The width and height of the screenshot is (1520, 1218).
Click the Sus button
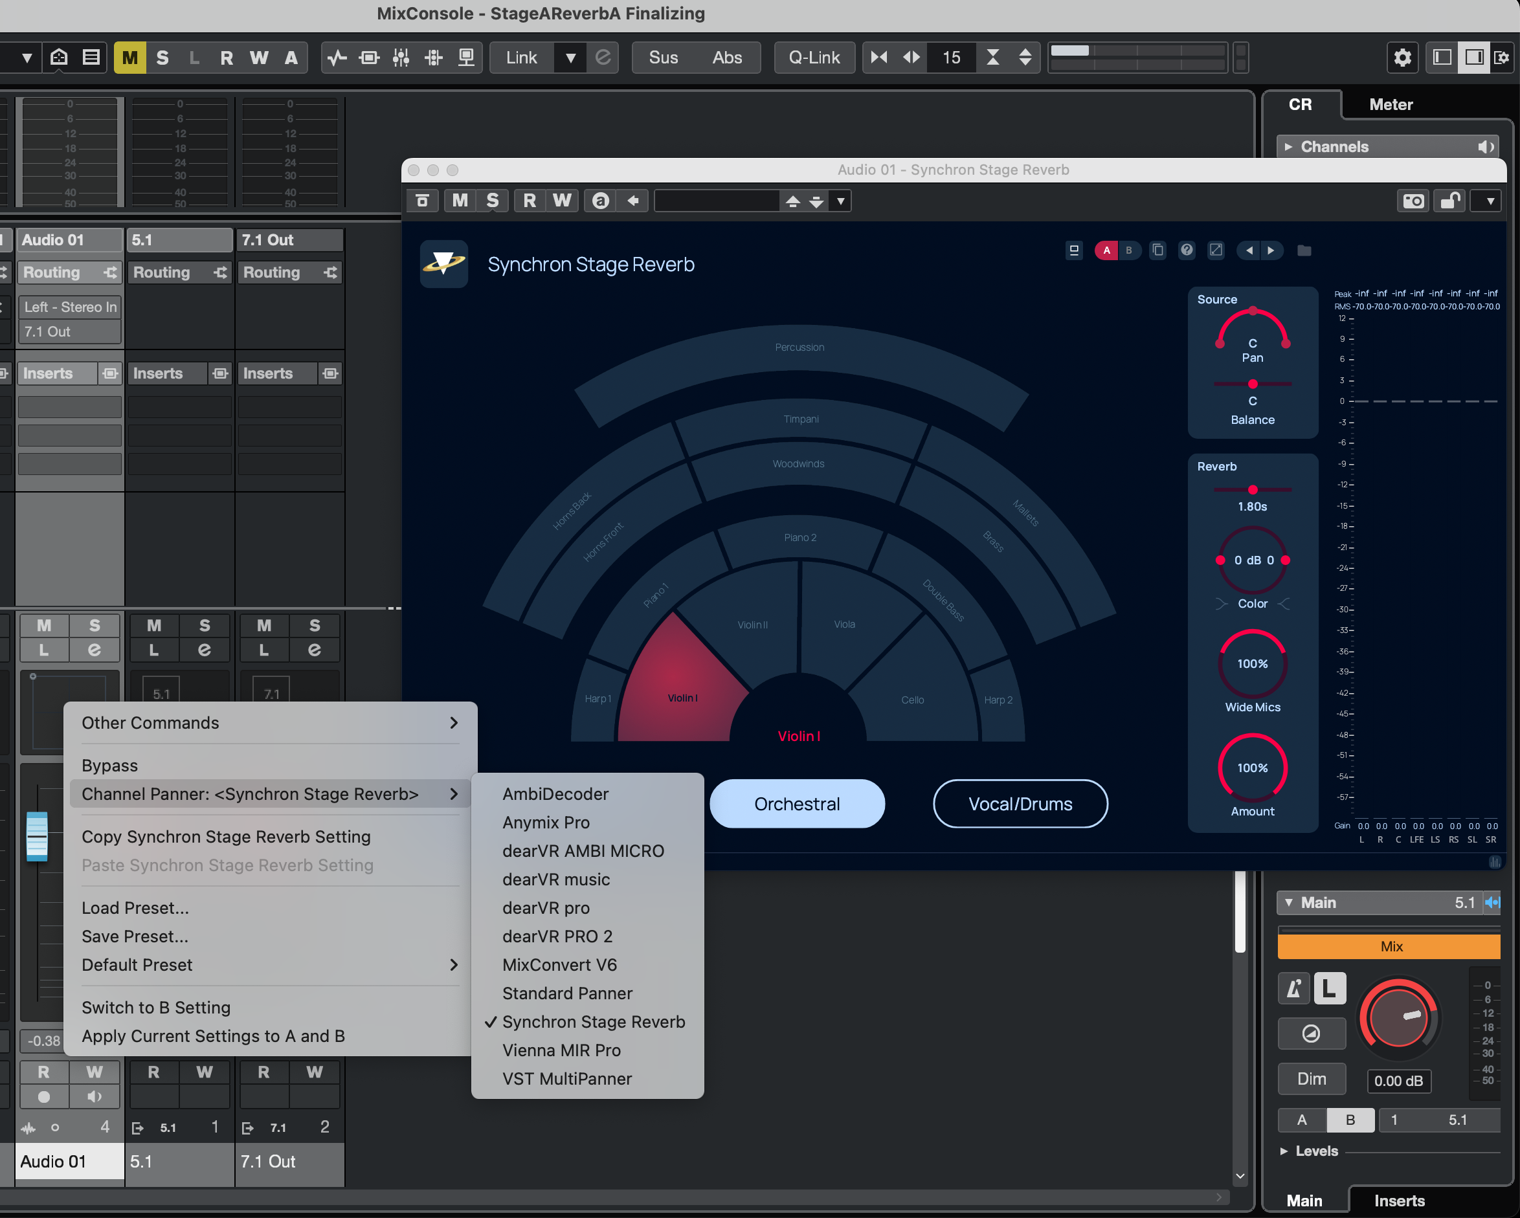click(x=663, y=58)
